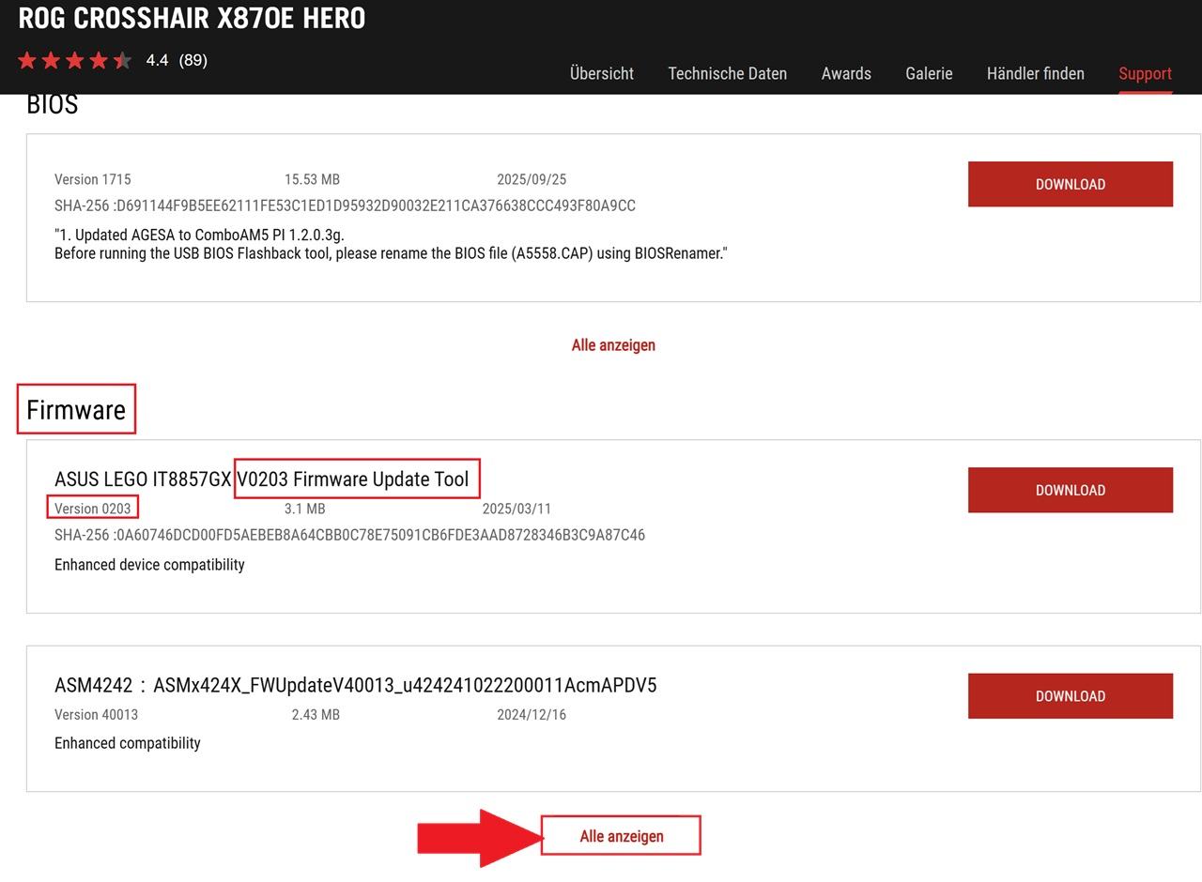Download BIOS Version 1715
The height and width of the screenshot is (882, 1202).
(x=1071, y=184)
